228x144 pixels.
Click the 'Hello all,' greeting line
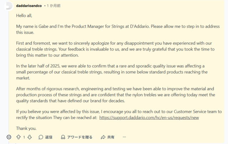click(x=27, y=16)
